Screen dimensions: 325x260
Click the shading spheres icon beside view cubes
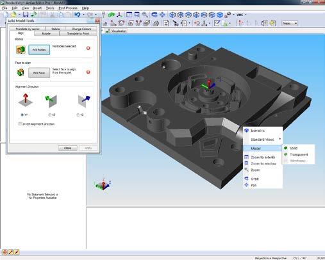click(x=228, y=15)
